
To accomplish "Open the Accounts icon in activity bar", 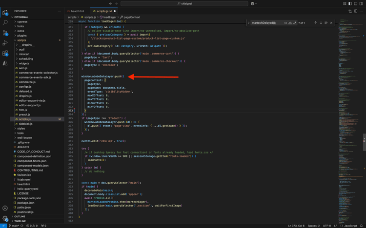I will click(x=5, y=208).
